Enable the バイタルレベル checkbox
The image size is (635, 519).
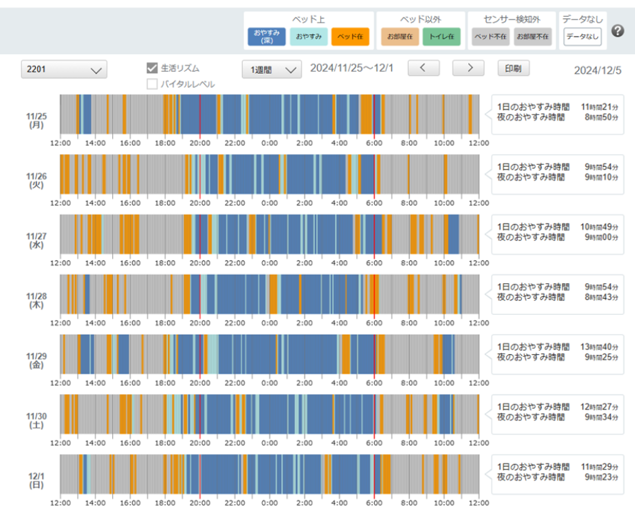tap(153, 84)
